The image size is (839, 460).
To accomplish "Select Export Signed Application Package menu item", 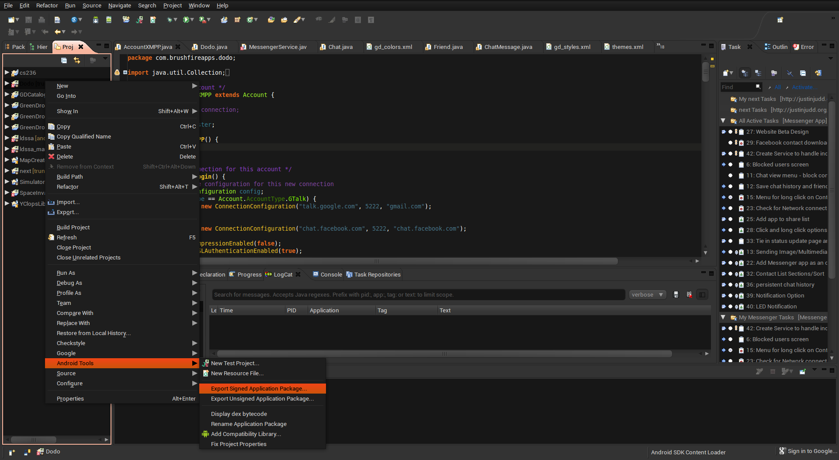I will (x=259, y=388).
